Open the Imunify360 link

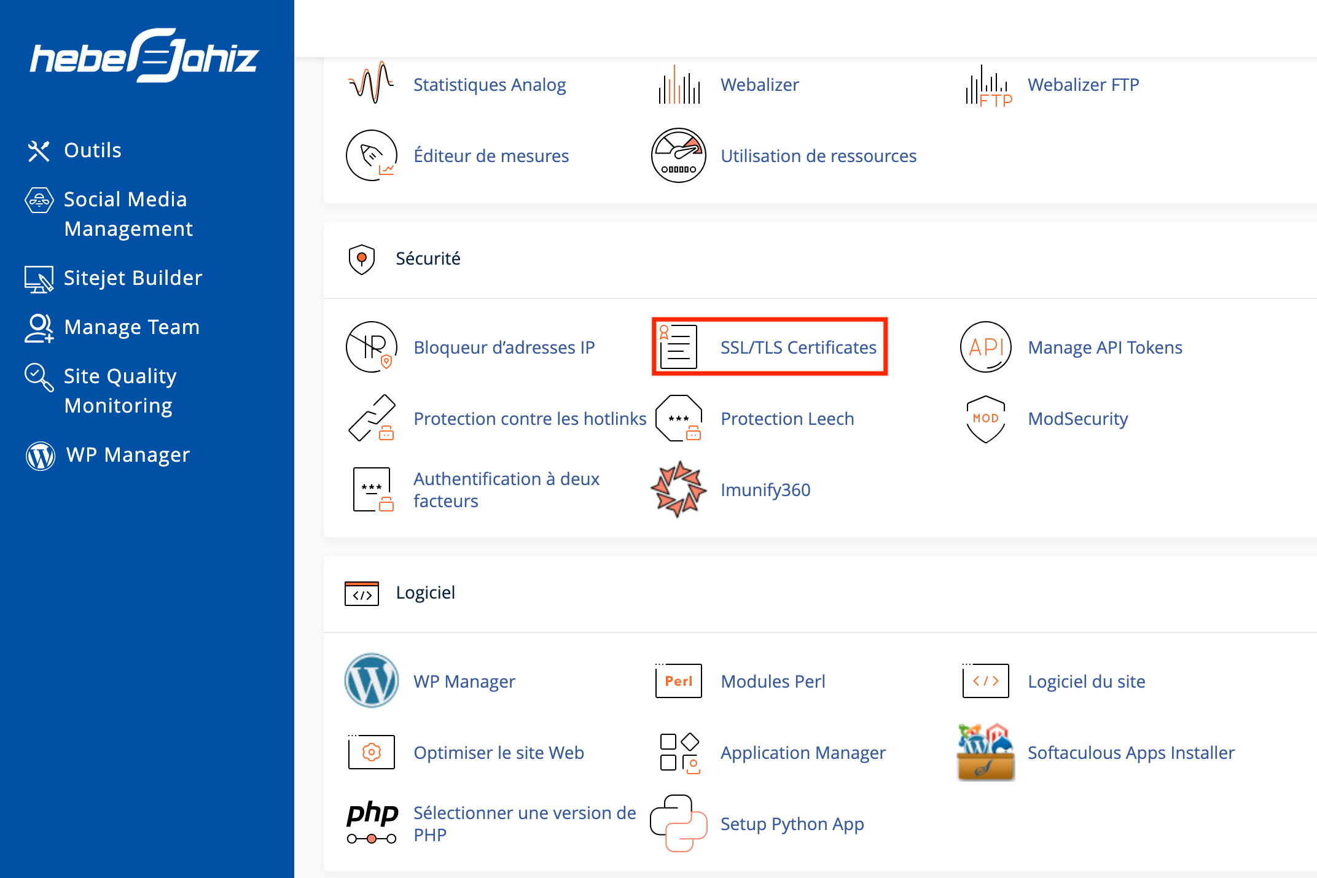765,489
